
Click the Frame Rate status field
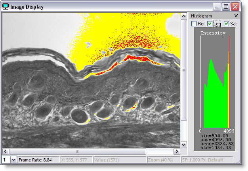click(38, 159)
